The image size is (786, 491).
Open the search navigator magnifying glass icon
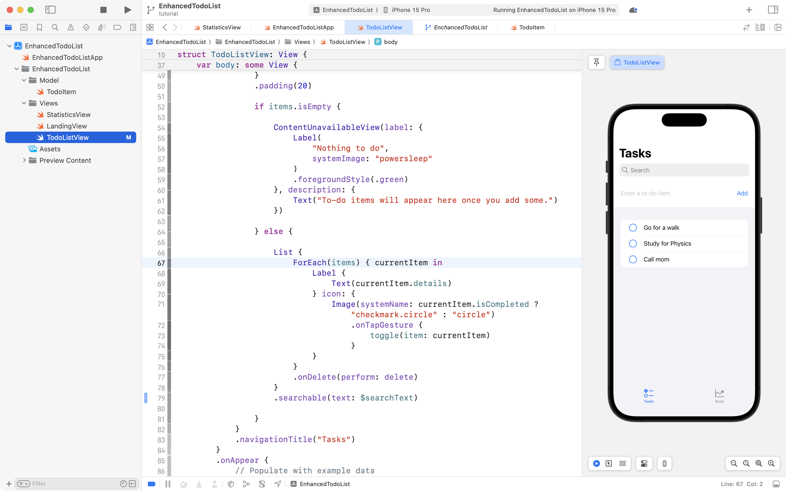pos(55,27)
